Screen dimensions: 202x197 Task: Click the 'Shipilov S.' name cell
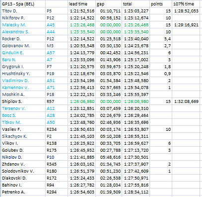coord(23,101)
